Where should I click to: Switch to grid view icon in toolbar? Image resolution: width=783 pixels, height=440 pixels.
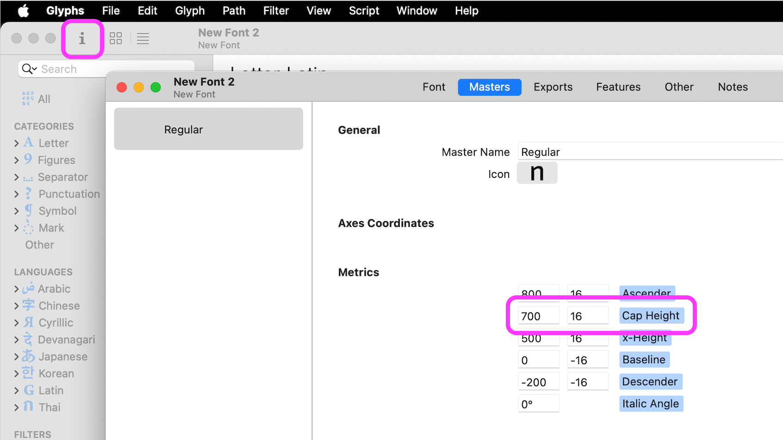point(116,38)
